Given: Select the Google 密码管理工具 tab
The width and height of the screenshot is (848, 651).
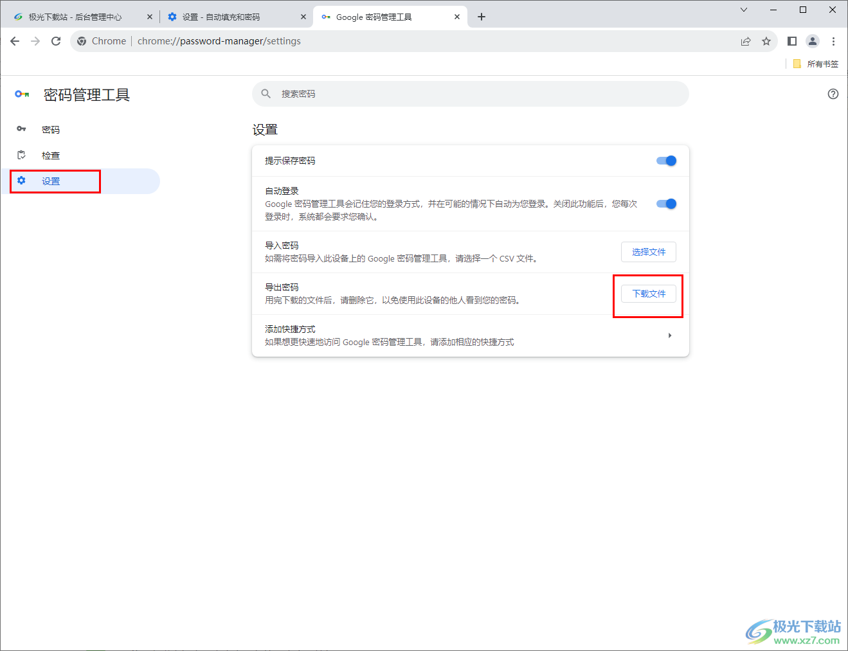Looking at the screenshot, I should pos(390,17).
